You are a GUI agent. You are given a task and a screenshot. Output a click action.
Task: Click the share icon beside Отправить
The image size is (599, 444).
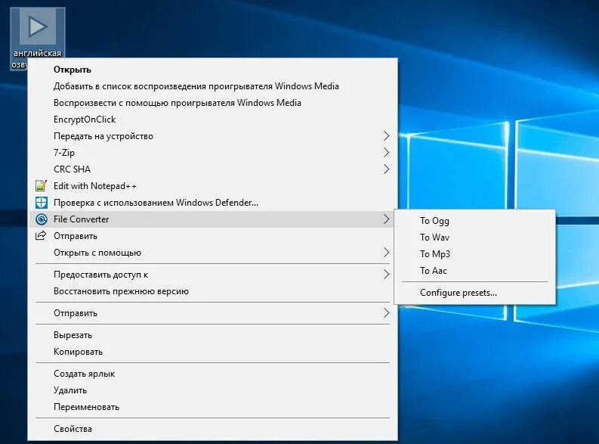41,235
